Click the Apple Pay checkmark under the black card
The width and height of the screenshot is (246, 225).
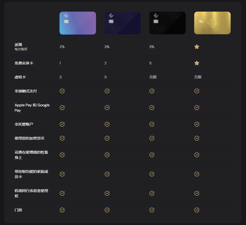point(152,108)
